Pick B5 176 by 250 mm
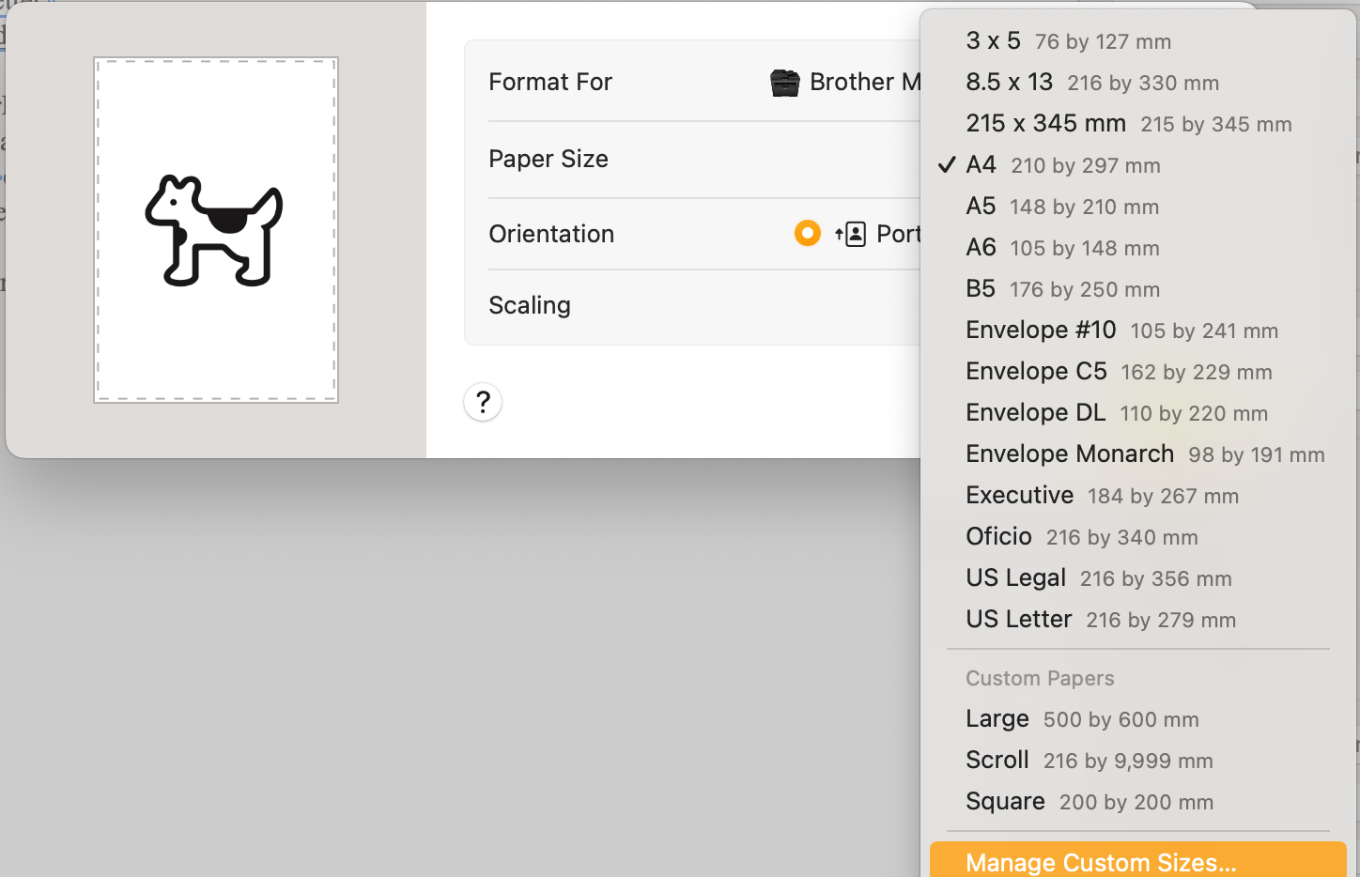1360x877 pixels. (x=1138, y=289)
